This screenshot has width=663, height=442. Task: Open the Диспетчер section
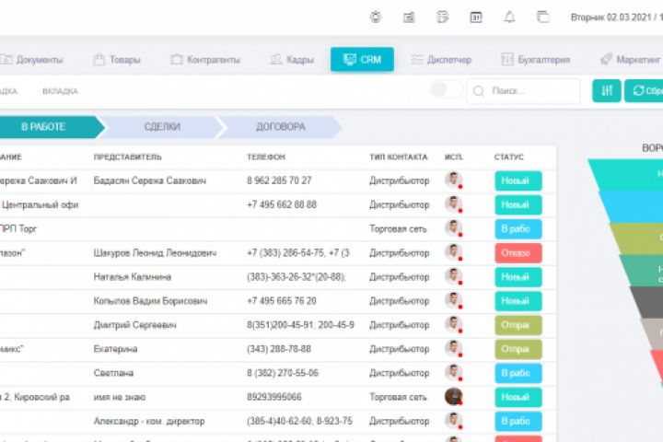[441, 60]
